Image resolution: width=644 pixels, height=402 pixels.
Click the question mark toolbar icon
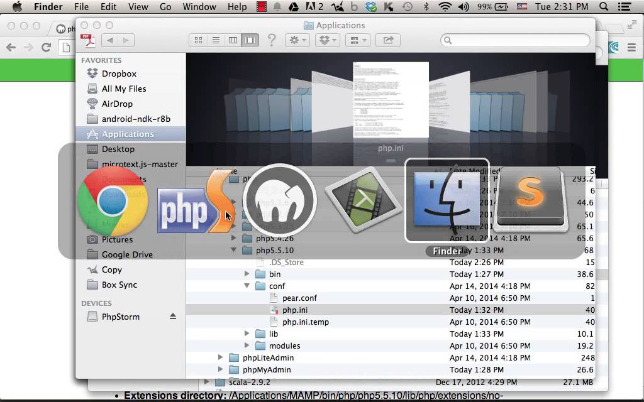tap(272, 40)
